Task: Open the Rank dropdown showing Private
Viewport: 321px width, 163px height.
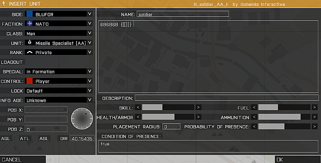Action: 59,53
